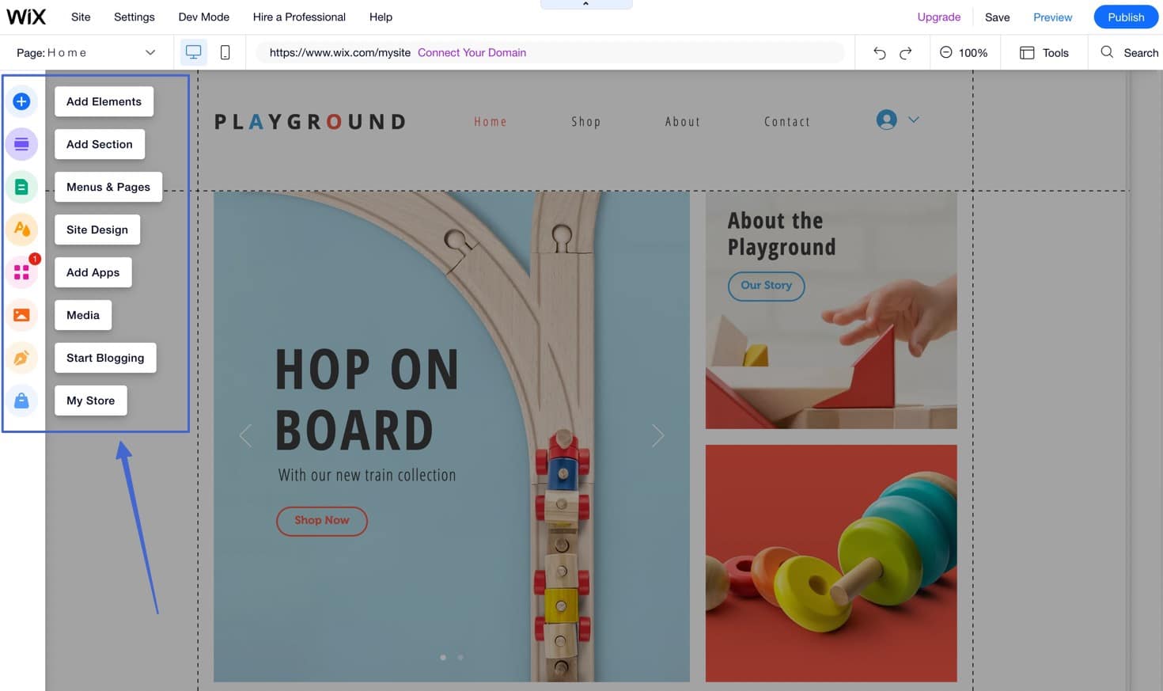Viewport: 1163px width, 691px height.
Task: Open the Media sidebar icon
Action: [x=21, y=315]
